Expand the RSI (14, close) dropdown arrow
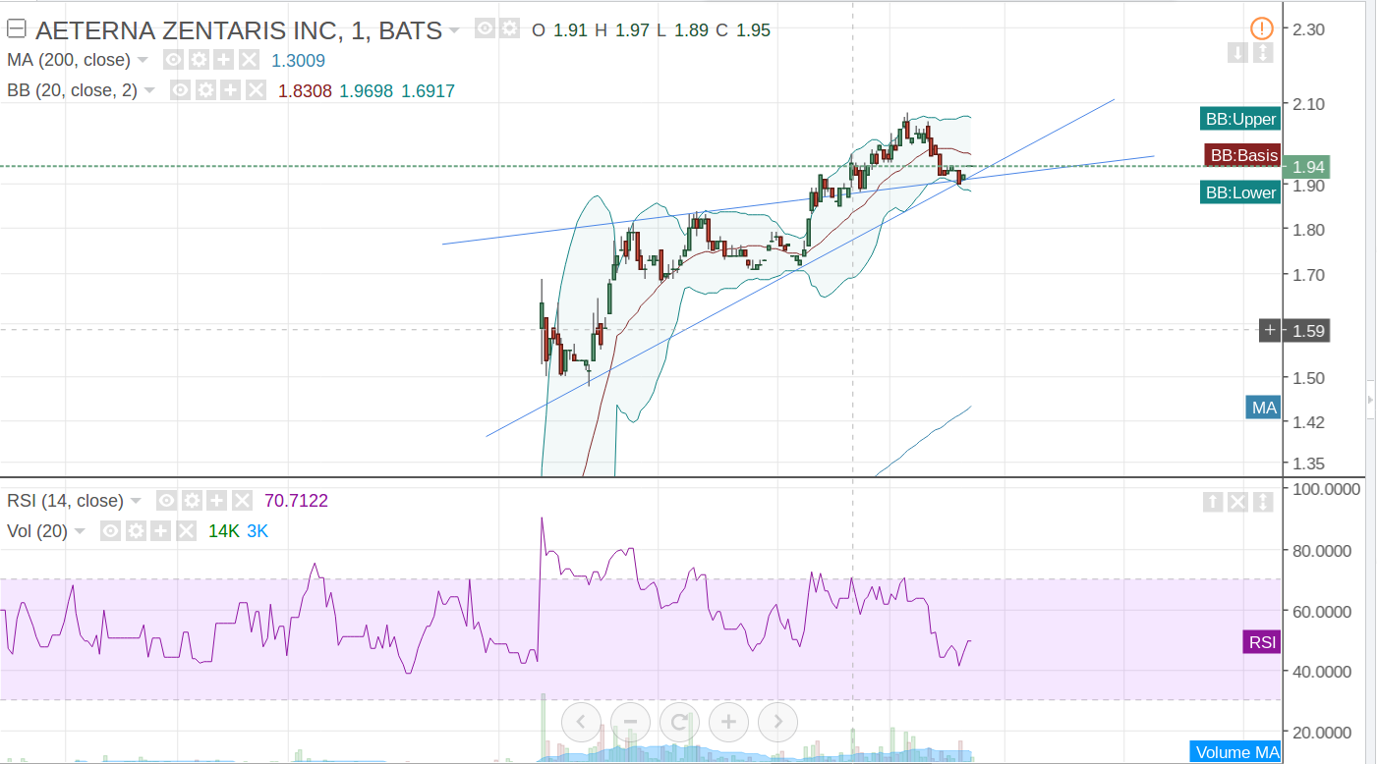This screenshot has height=764, width=1377. 136,501
